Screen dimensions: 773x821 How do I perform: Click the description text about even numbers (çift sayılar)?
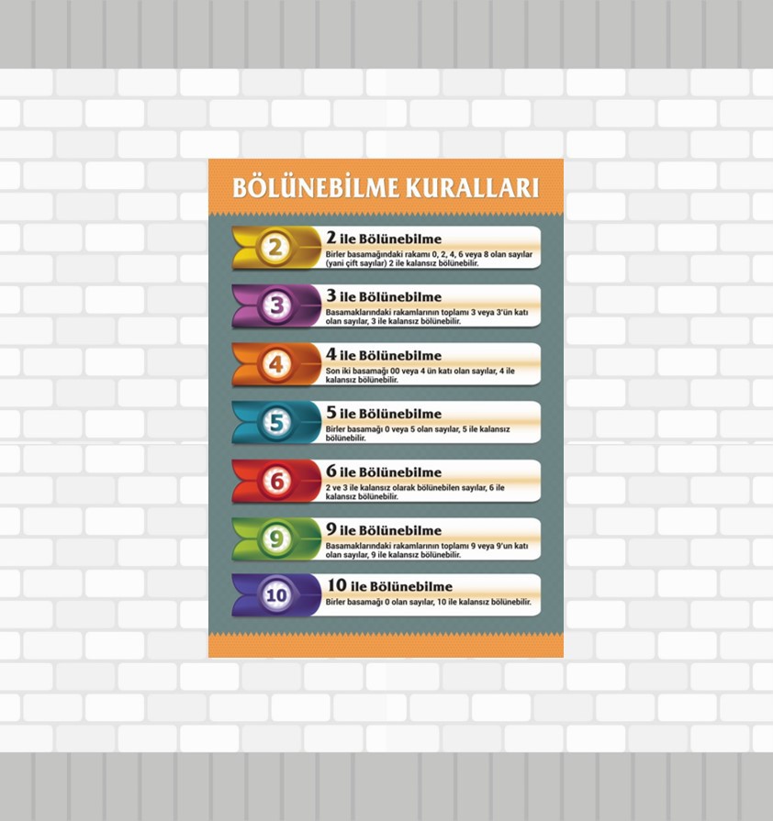[x=429, y=258]
